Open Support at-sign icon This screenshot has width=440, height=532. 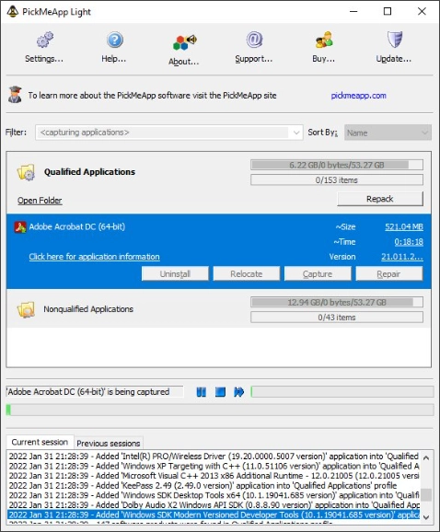pyautogui.click(x=254, y=40)
